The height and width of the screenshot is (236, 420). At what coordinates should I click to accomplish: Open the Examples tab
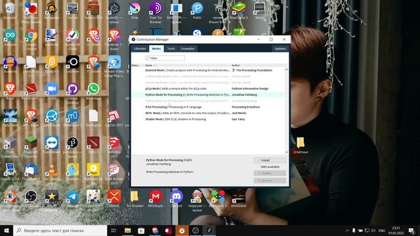click(x=188, y=49)
